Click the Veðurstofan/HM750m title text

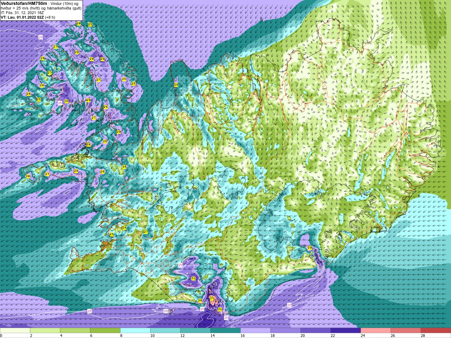[x=24, y=3]
